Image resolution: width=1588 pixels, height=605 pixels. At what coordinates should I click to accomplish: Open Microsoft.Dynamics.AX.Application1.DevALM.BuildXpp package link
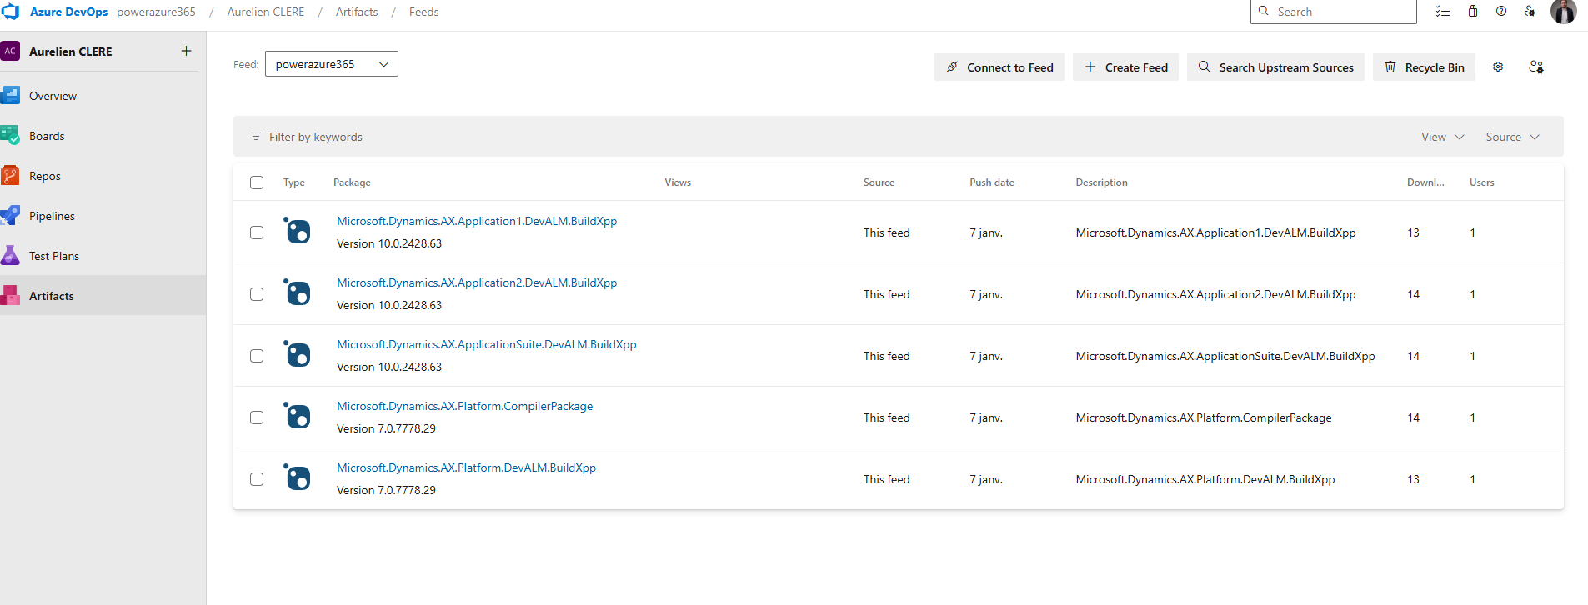[477, 221]
